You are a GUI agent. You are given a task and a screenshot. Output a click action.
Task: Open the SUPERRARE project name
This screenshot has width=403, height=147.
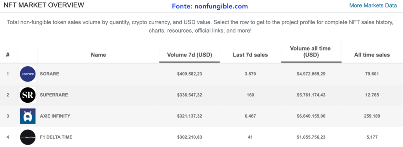[54, 95]
